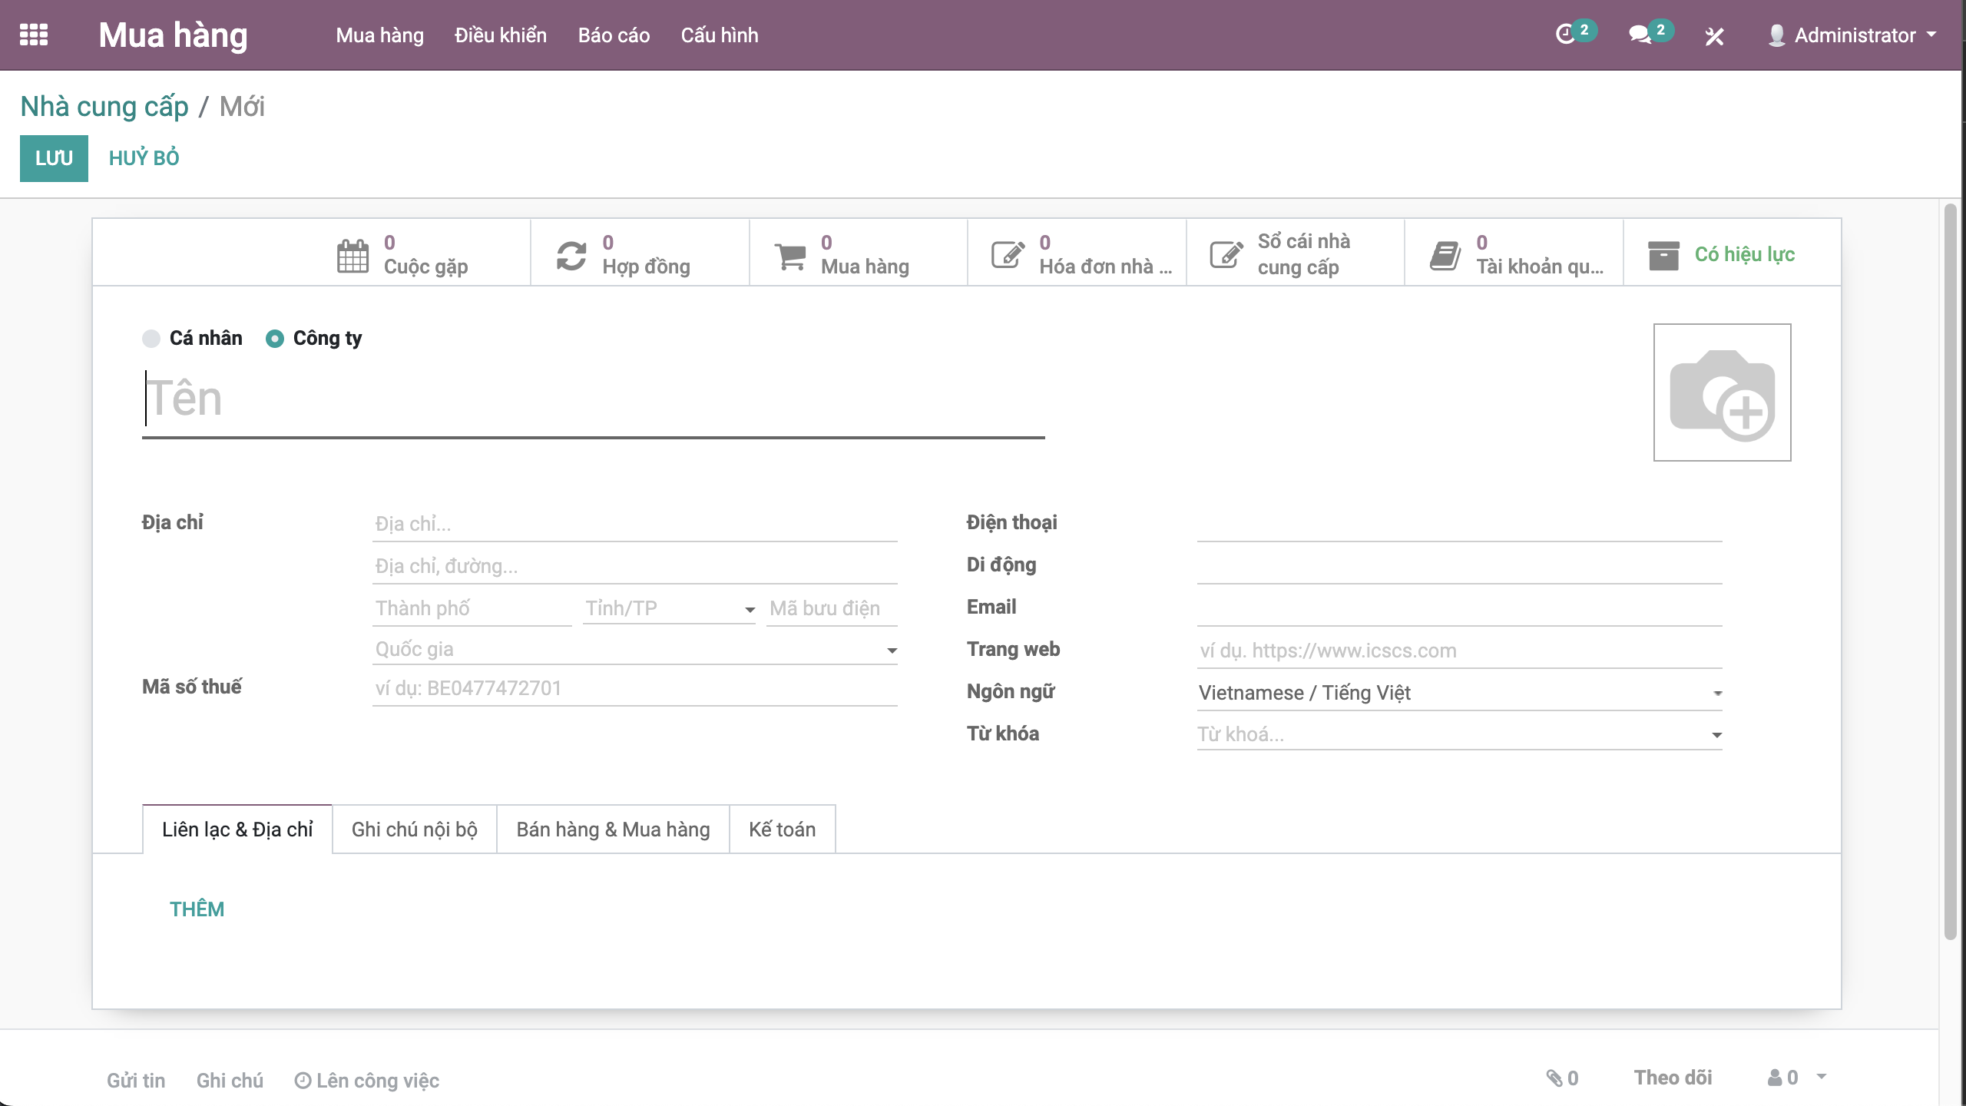Toggle the Có hiệu lực archive button
The width and height of the screenshot is (1966, 1106).
tap(1732, 254)
